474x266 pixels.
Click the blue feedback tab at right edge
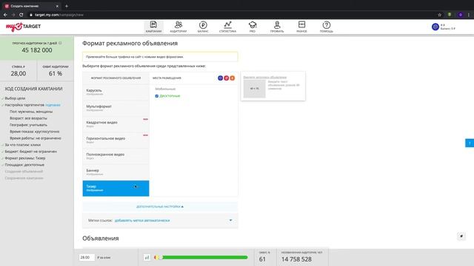point(470,143)
